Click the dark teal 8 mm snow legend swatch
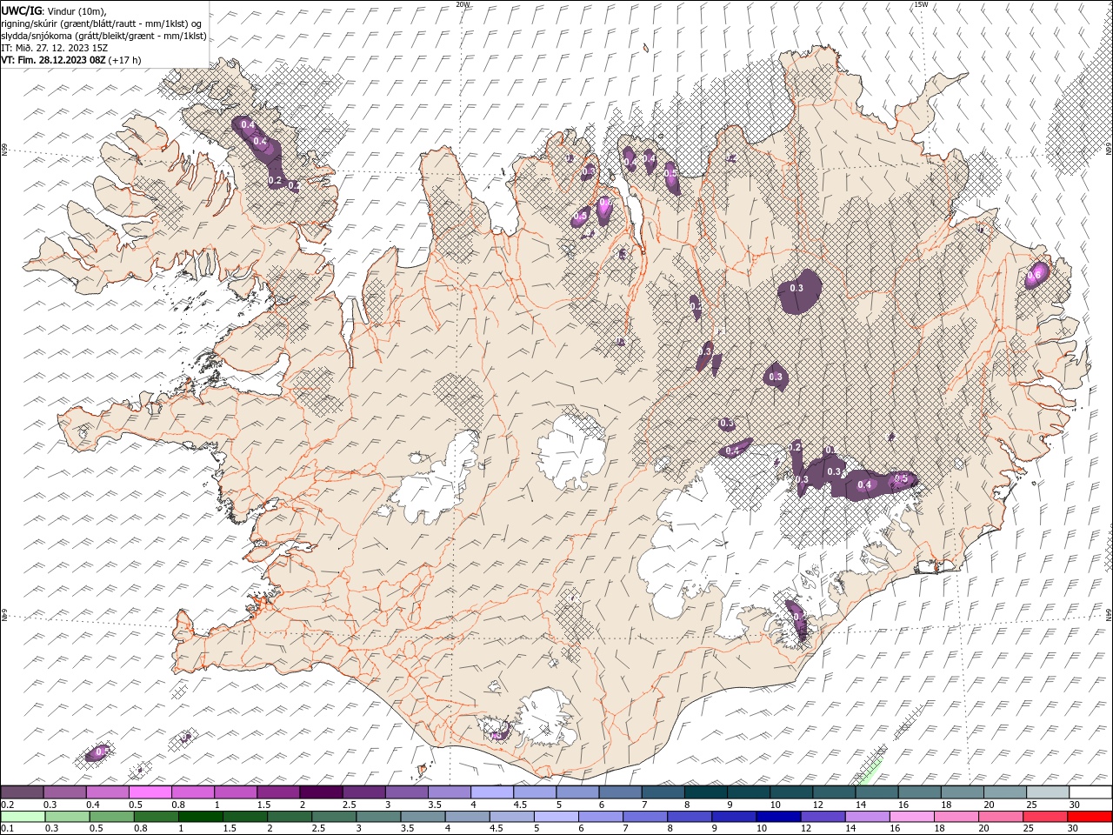Image resolution: width=1113 pixels, height=835 pixels. pyautogui.click(x=705, y=792)
